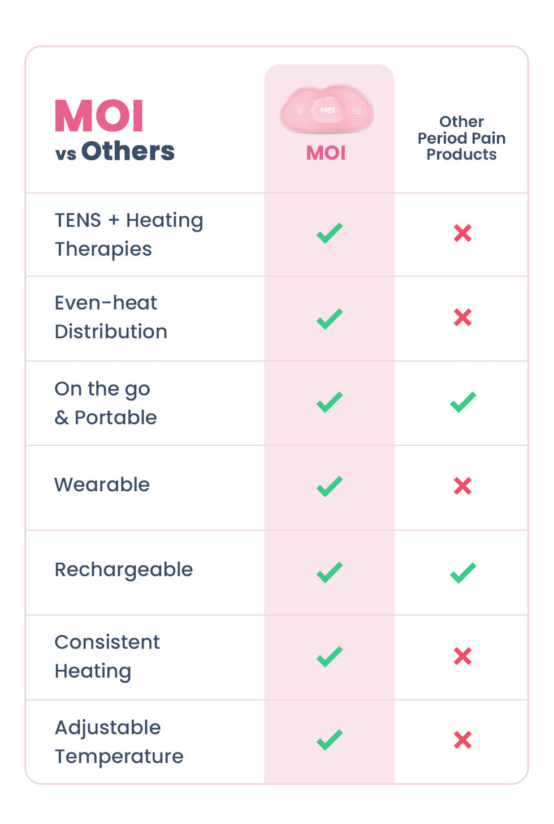Click the Consistent Heating label
Viewport: 554px width, 824px height.
(107, 656)
